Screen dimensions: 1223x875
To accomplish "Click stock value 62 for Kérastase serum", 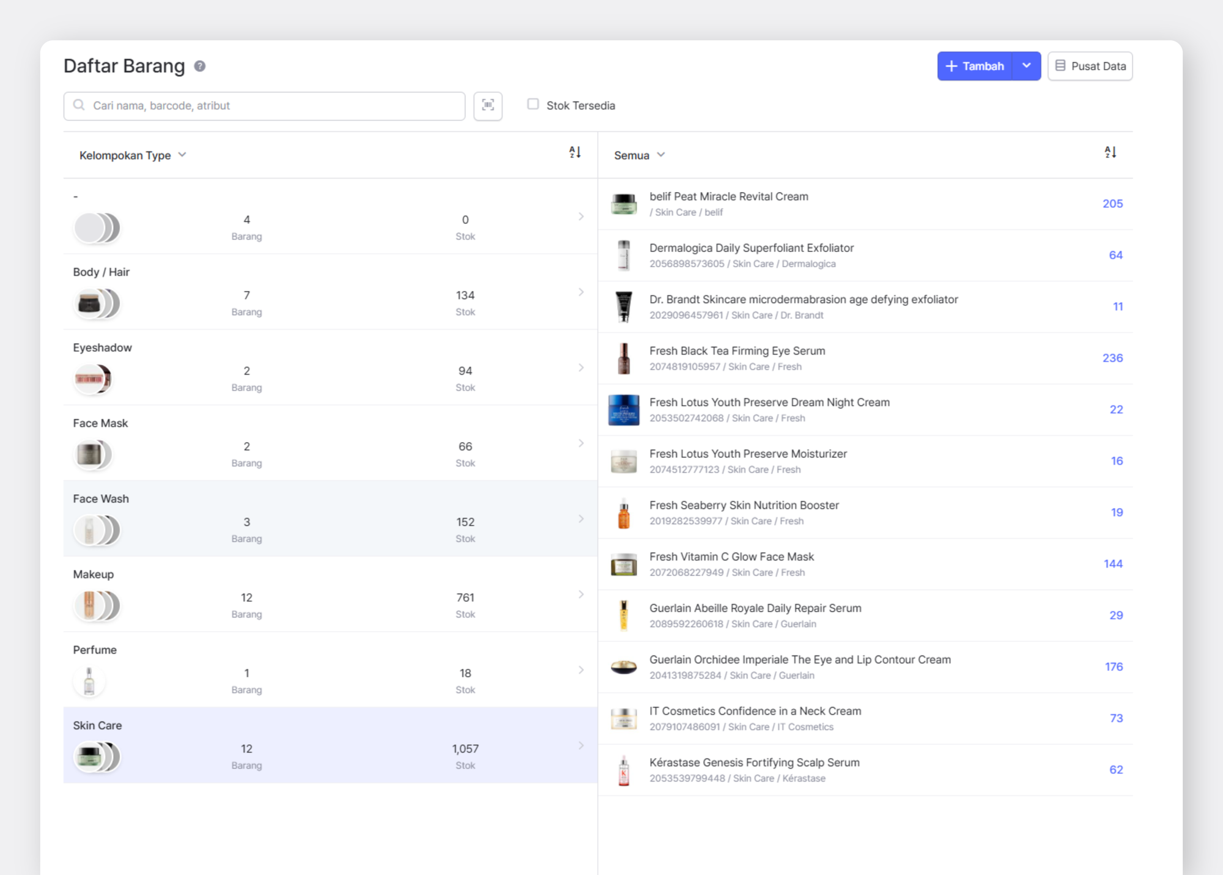I will (1116, 769).
